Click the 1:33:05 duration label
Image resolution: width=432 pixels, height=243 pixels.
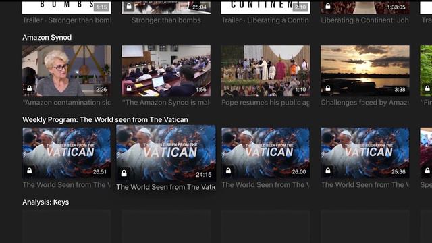click(396, 7)
